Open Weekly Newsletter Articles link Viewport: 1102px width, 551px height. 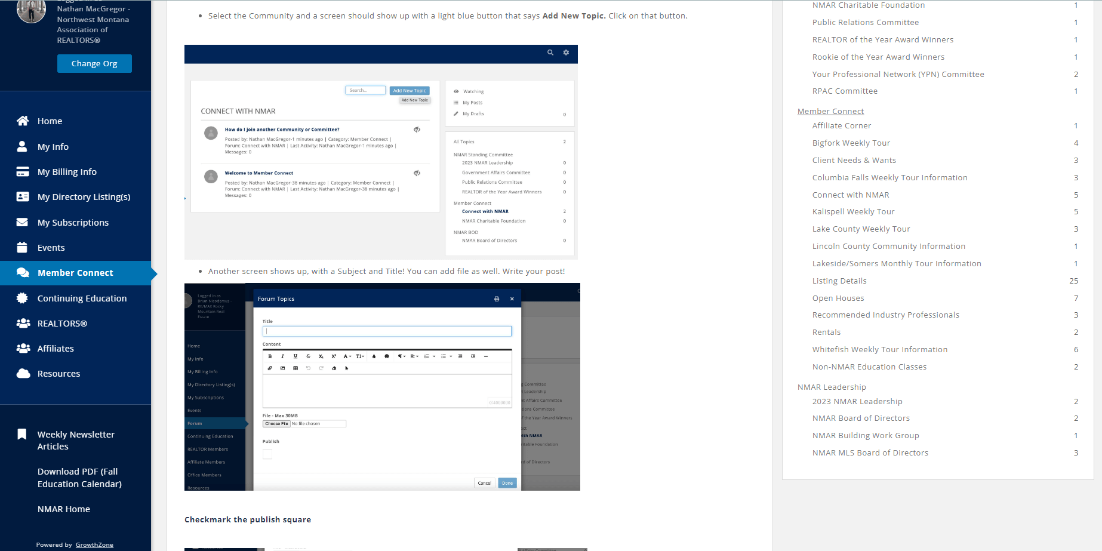coord(76,441)
